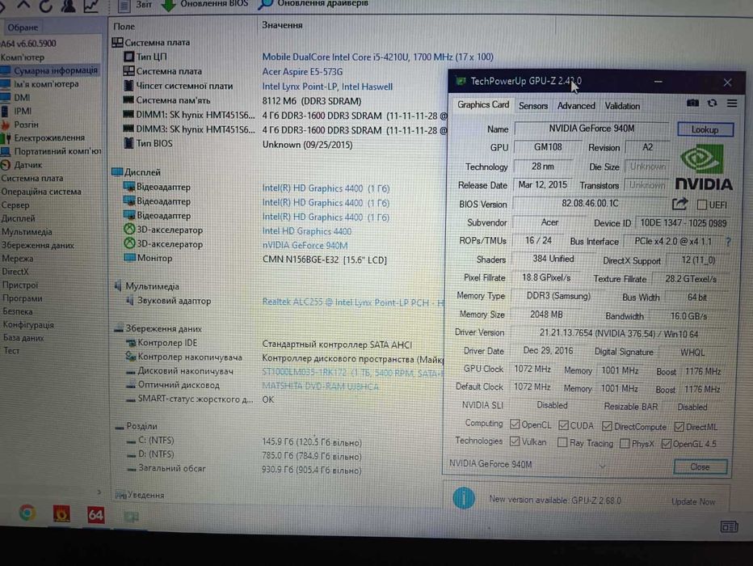
Task: Expand Системна плата in sidebar tree
Action: pyautogui.click(x=32, y=178)
